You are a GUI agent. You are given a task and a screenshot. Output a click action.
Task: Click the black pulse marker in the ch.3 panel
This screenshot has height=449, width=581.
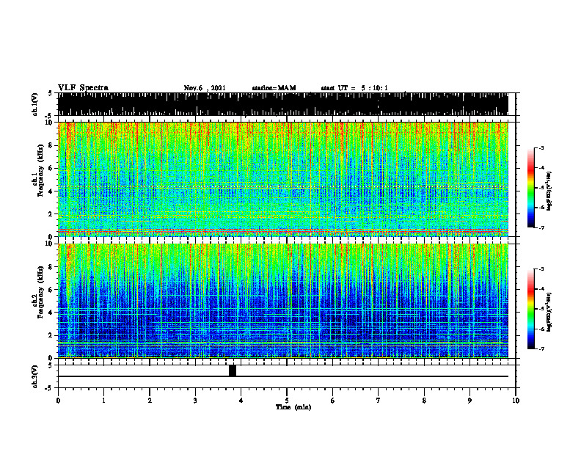click(233, 370)
